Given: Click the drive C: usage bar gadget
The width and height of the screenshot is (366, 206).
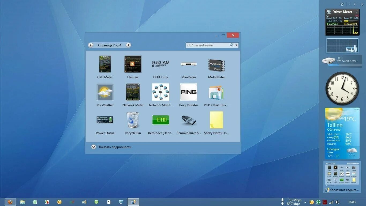Looking at the screenshot, I should tap(342, 61).
